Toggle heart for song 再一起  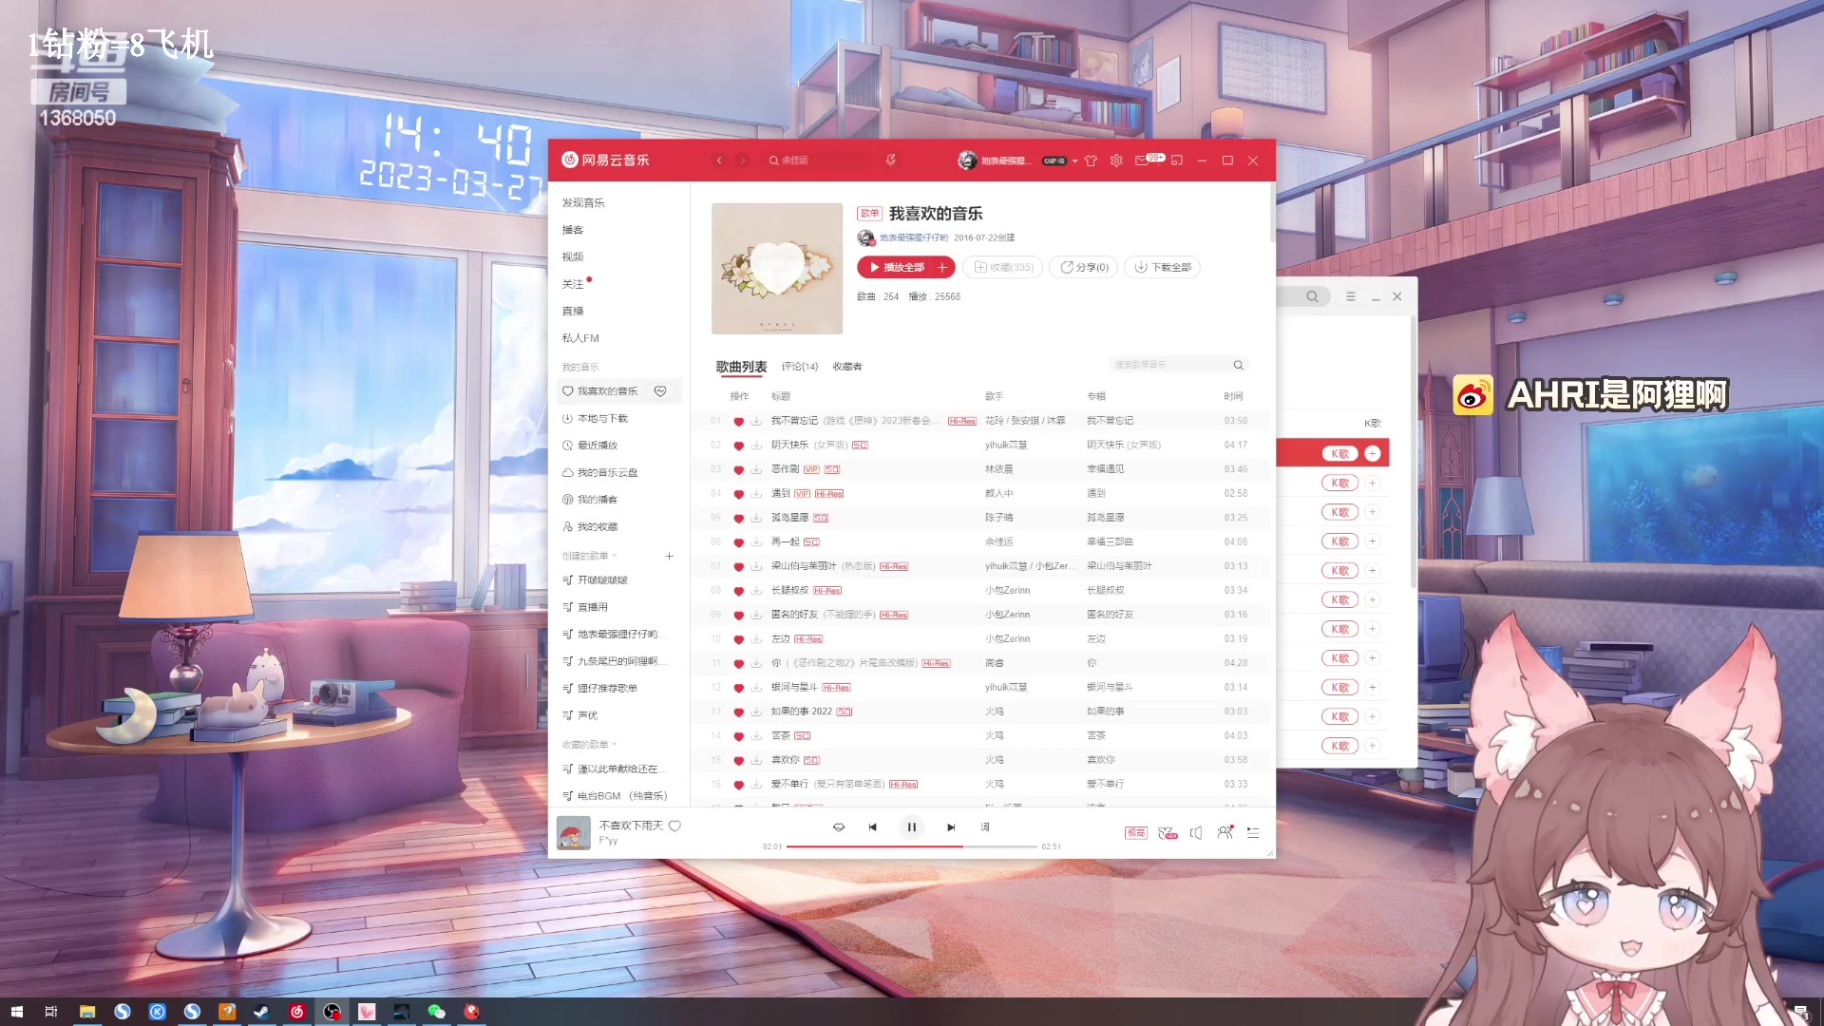(x=738, y=542)
